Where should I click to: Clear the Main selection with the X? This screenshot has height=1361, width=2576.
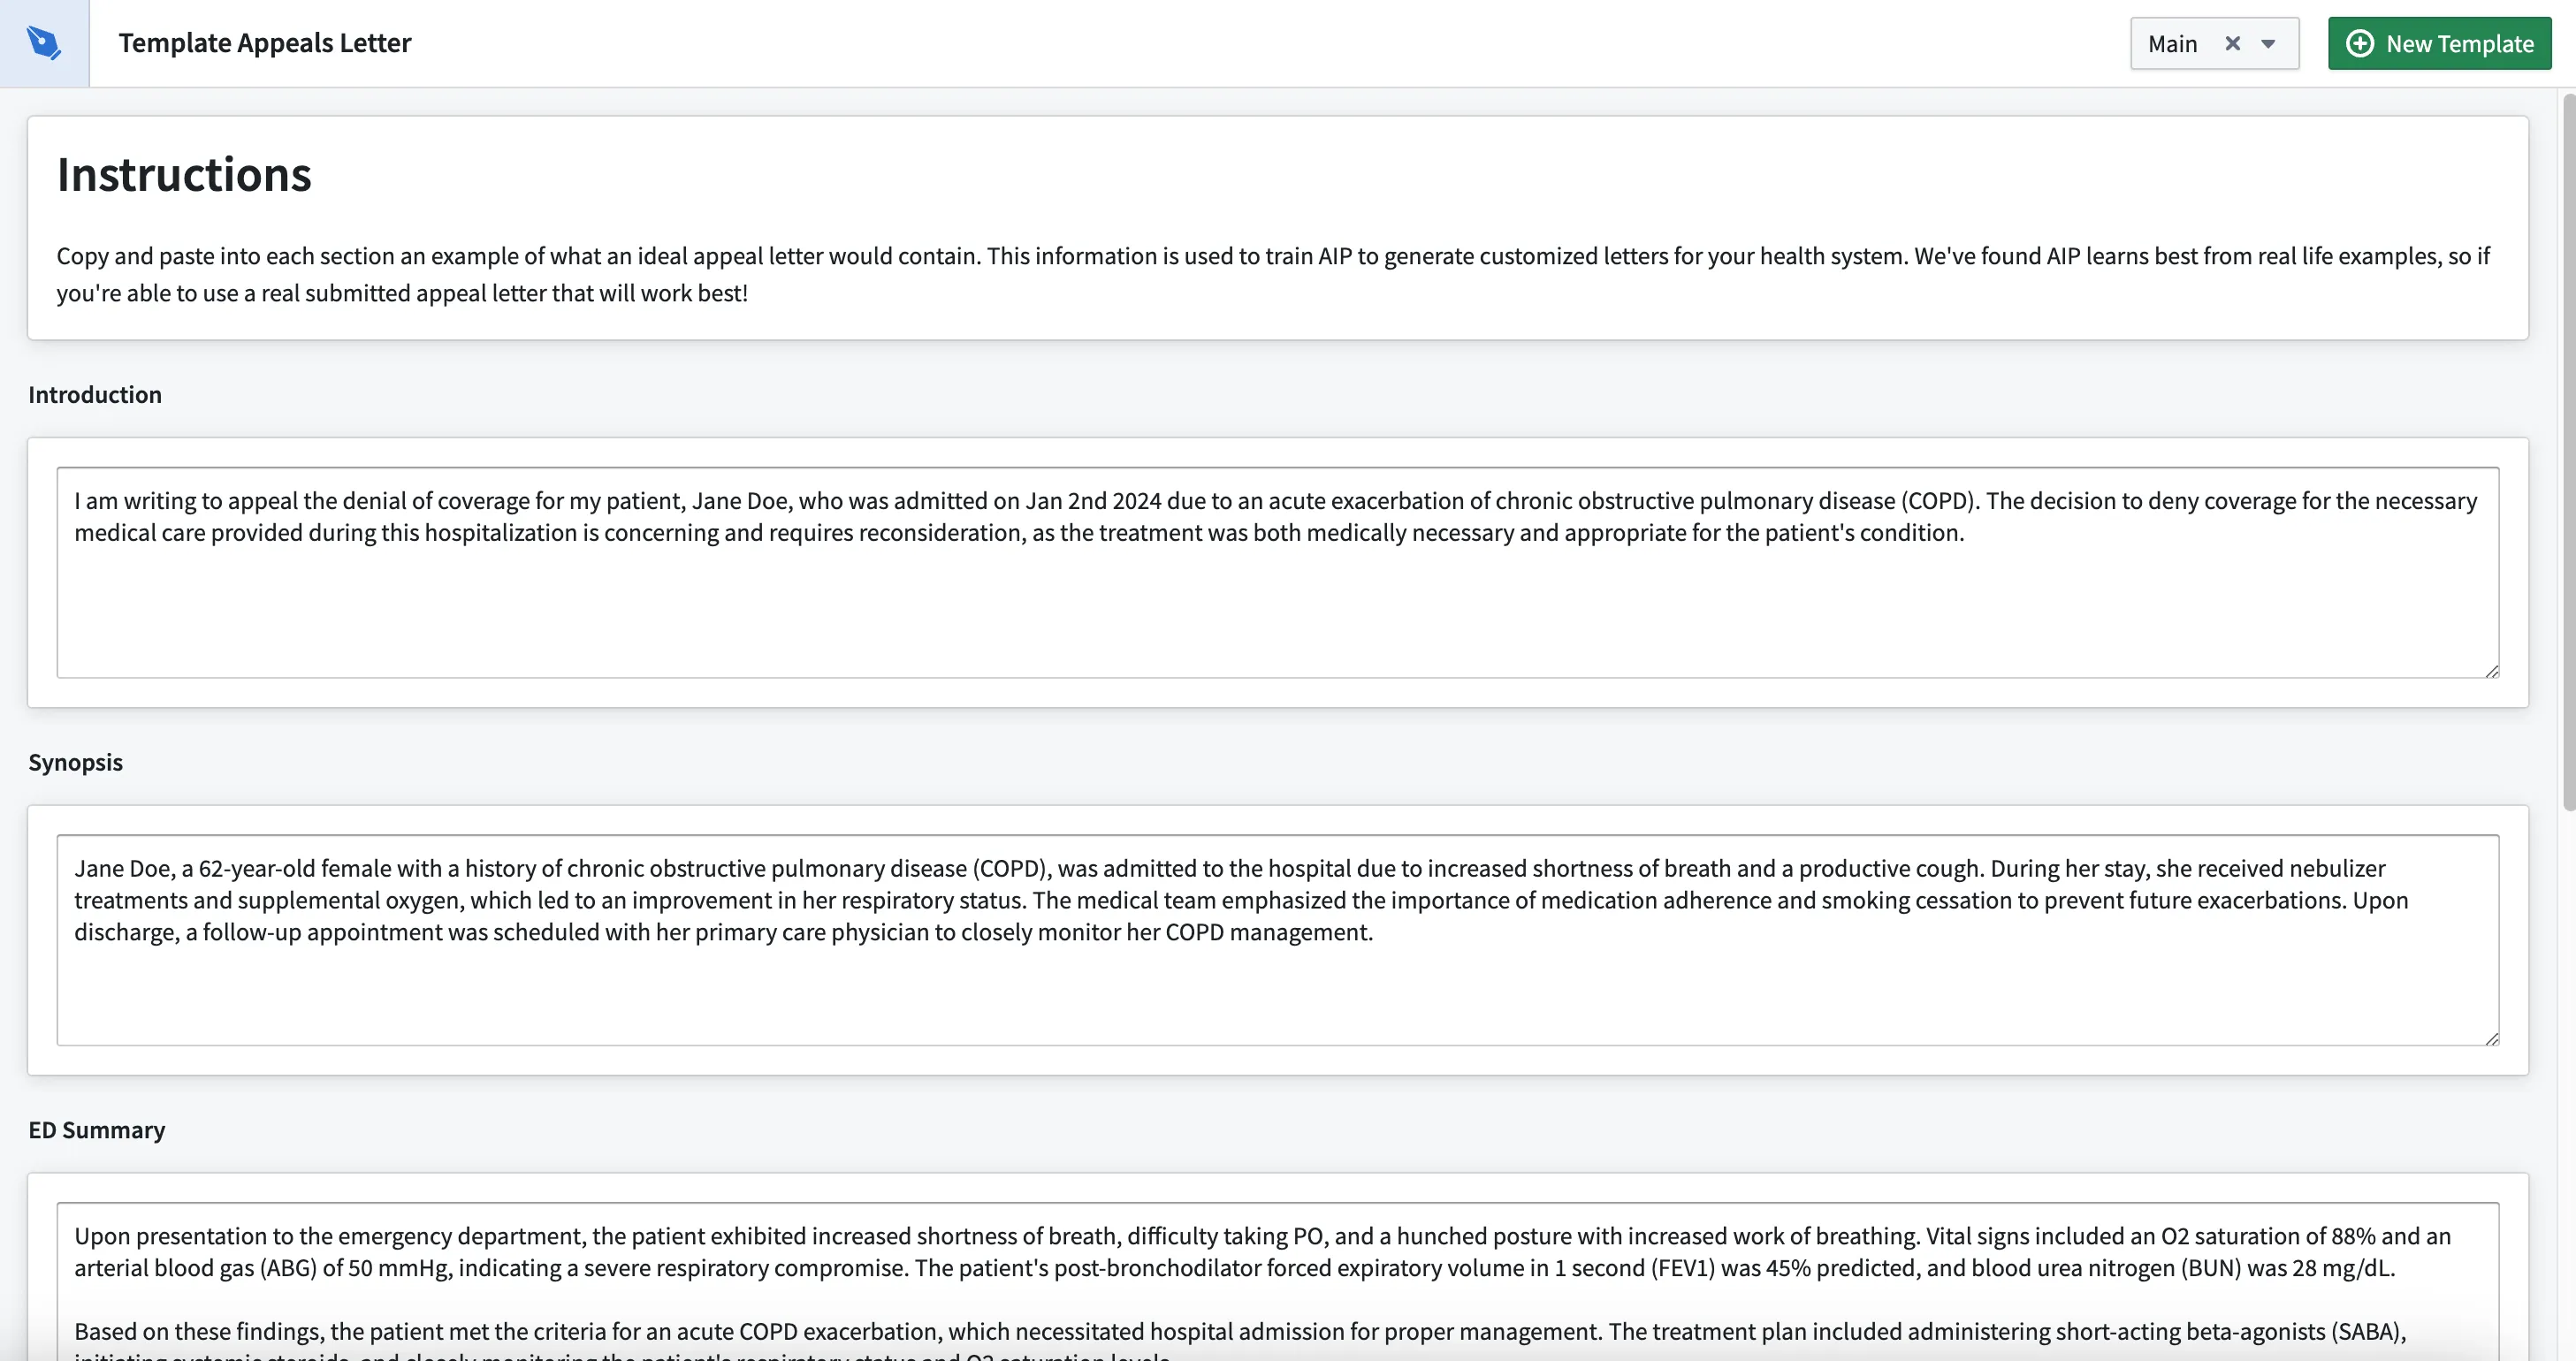pyautogui.click(x=2232, y=43)
